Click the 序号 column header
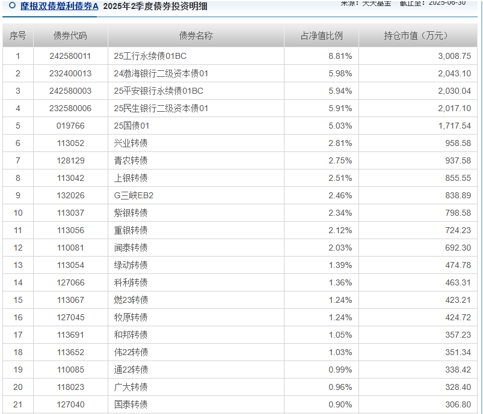This screenshot has width=483, height=414. (18, 35)
